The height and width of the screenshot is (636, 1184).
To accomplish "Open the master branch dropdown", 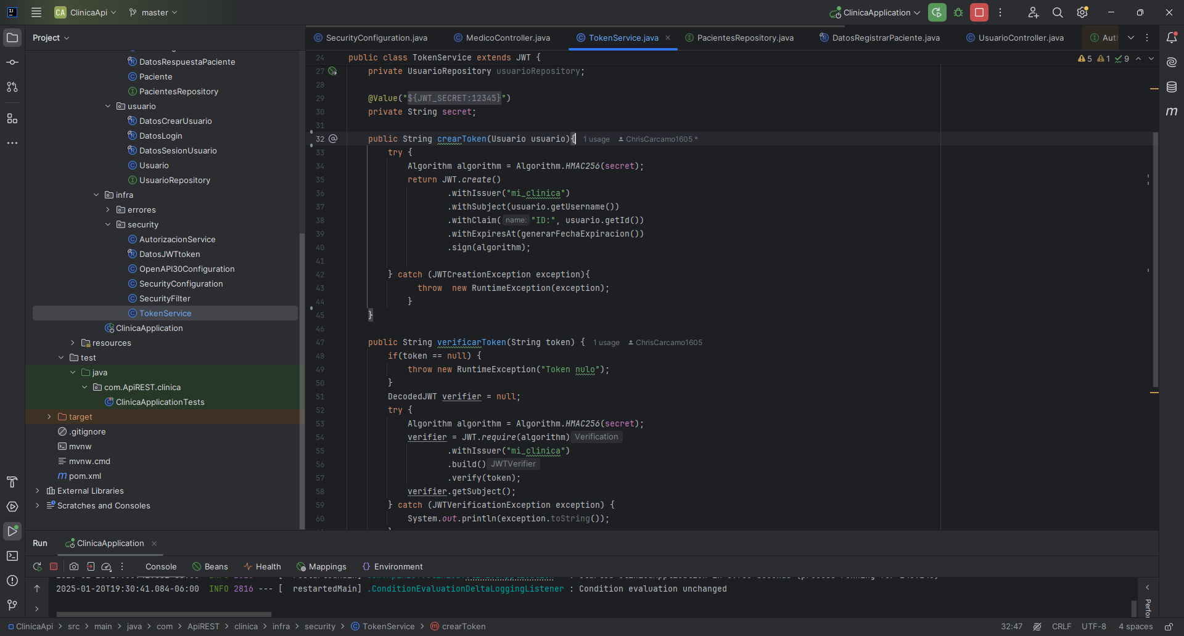I will [154, 12].
